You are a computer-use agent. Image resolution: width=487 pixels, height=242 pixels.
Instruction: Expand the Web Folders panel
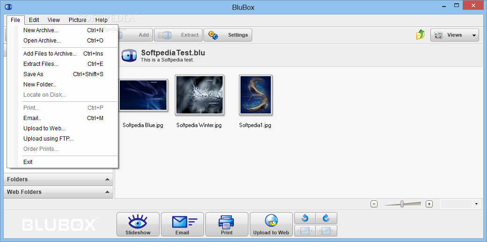pyautogui.click(x=58, y=192)
